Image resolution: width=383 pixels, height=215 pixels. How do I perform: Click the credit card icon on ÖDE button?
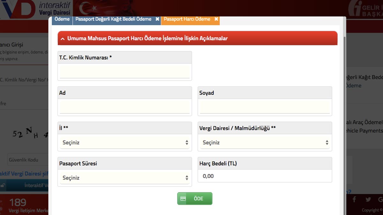click(183, 198)
